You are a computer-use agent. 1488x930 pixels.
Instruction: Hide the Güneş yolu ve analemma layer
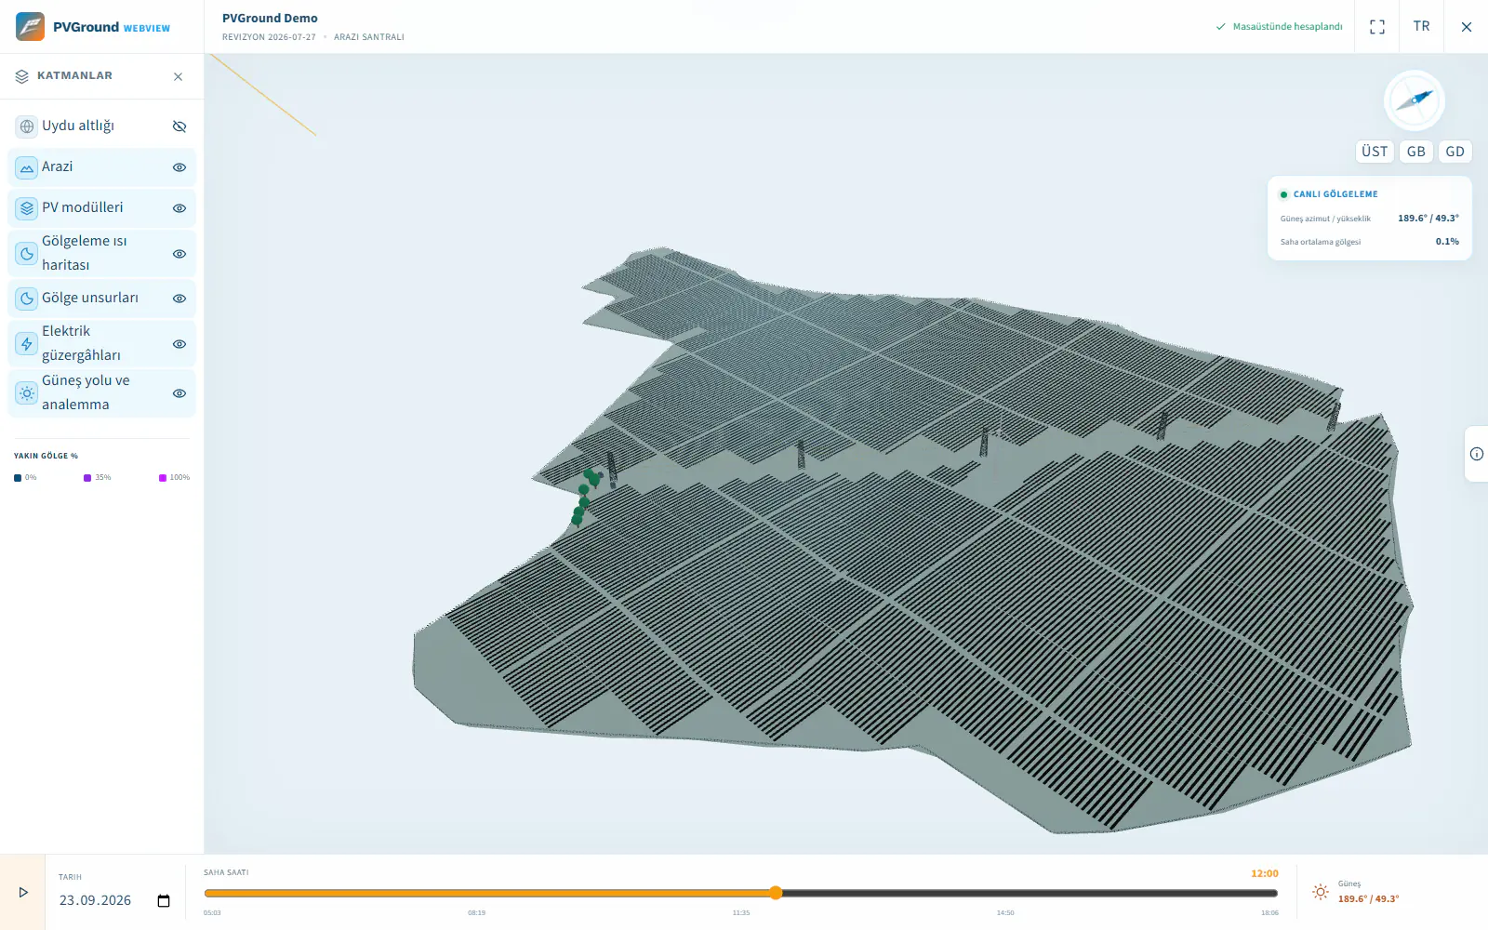coord(179,393)
